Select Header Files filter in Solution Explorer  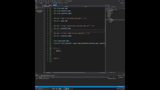[109, 14]
